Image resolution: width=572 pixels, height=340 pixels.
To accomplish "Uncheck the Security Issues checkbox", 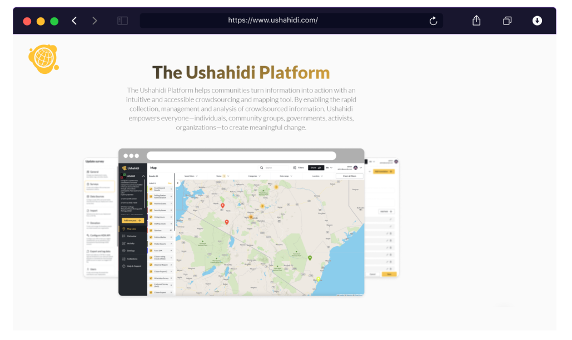I will 151,210.
